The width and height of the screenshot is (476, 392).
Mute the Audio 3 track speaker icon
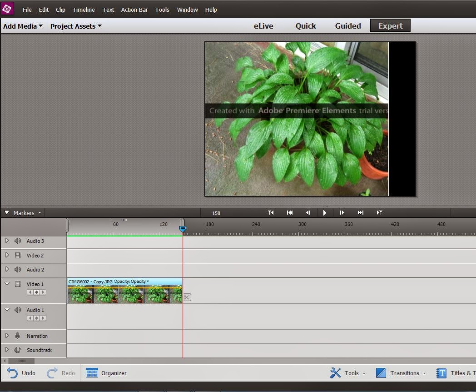coord(18,241)
